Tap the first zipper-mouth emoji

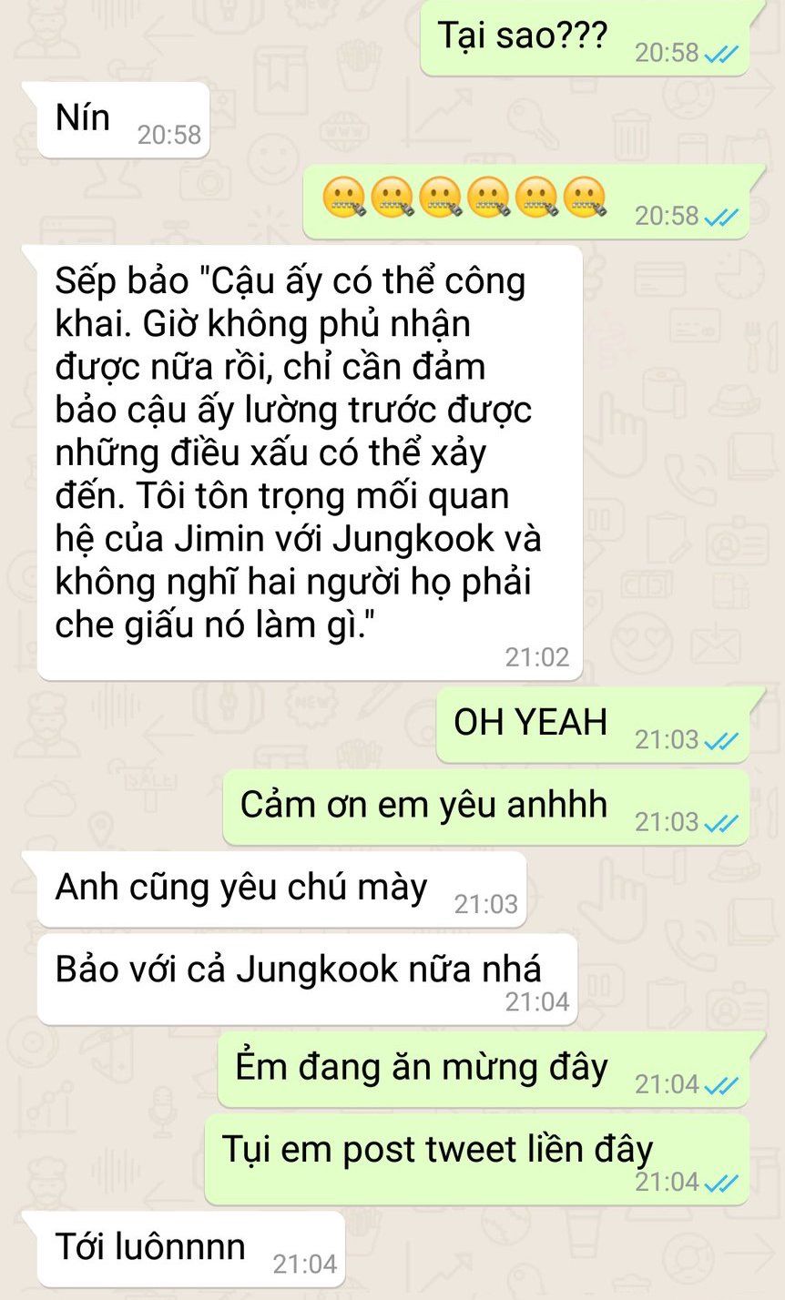pos(345,198)
